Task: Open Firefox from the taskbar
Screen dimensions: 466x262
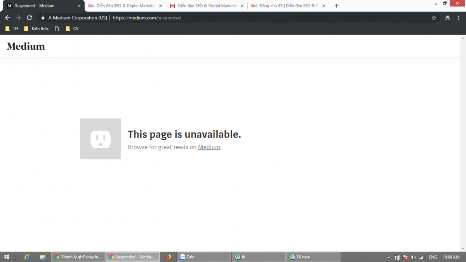Action: coord(168,257)
